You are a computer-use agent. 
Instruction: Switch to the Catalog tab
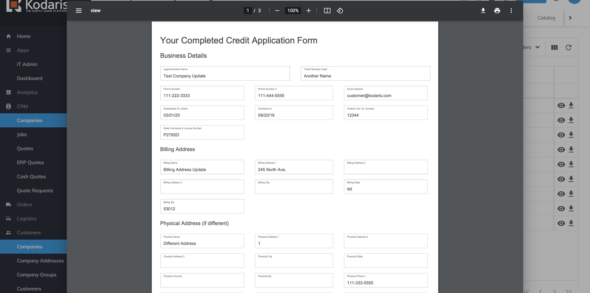tap(546, 18)
